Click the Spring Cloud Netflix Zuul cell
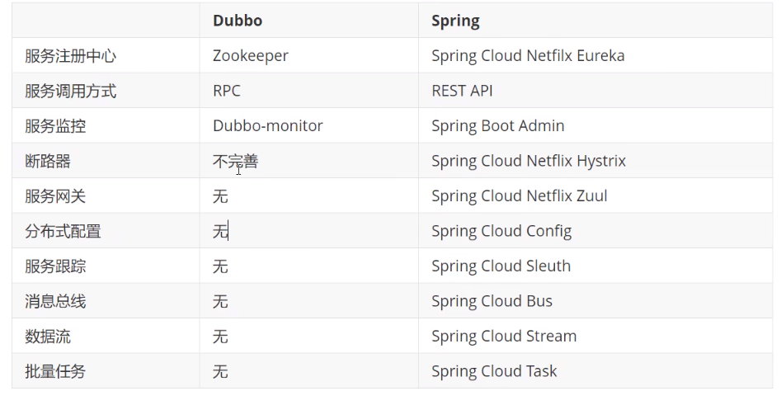Screen dimensions: 781x405 (x=519, y=196)
